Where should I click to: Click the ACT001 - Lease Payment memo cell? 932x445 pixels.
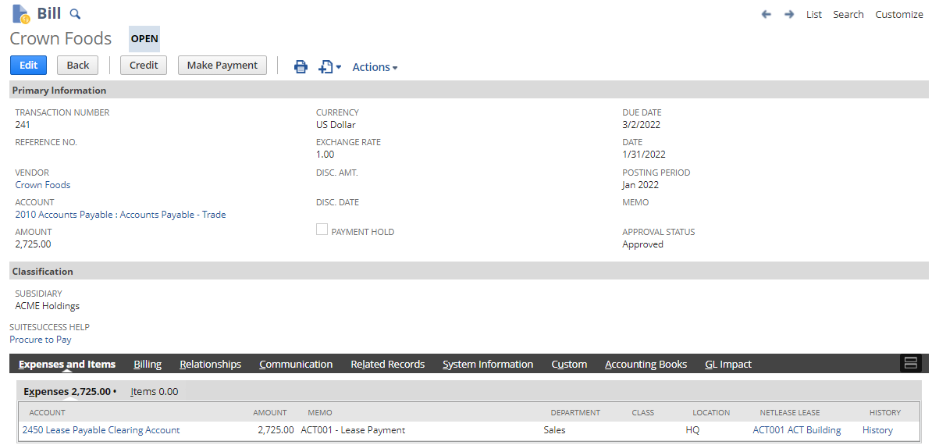click(x=353, y=430)
